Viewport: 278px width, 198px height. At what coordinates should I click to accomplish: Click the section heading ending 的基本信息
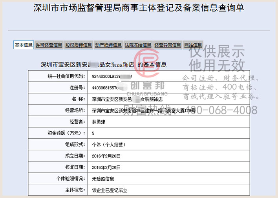pos(104,64)
